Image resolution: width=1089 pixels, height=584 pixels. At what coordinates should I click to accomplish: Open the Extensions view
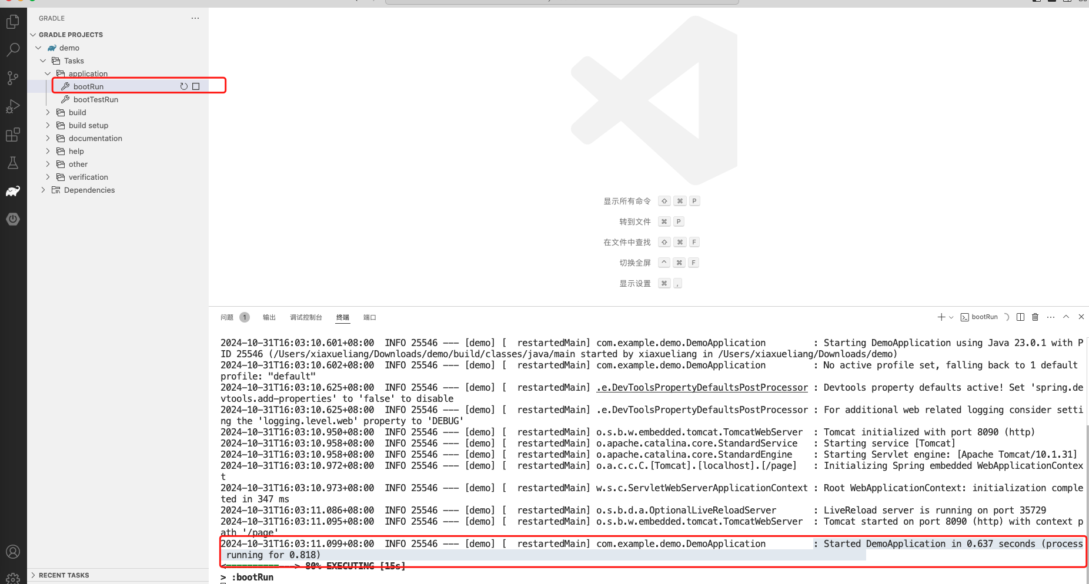[13, 135]
